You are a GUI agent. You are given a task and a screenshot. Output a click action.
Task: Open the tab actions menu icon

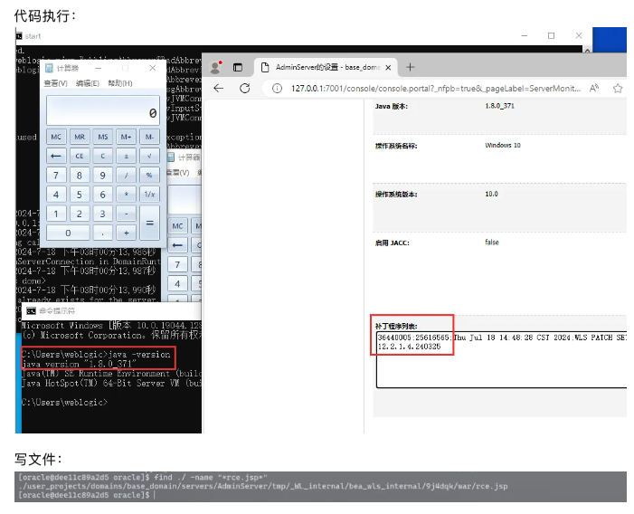click(238, 67)
